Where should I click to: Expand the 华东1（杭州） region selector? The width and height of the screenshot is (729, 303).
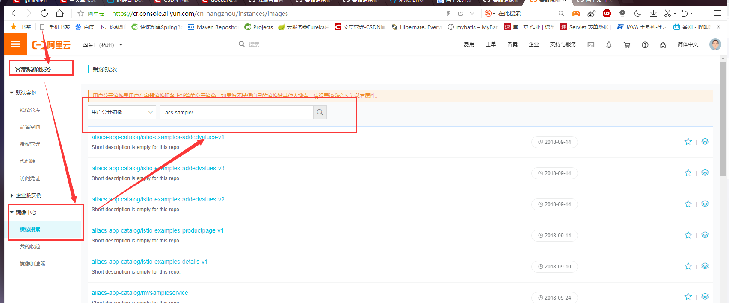tap(103, 45)
